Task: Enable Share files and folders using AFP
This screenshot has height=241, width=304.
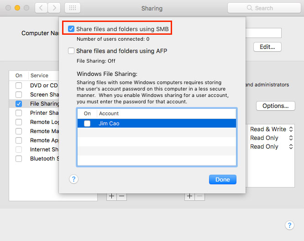Action: click(x=71, y=51)
